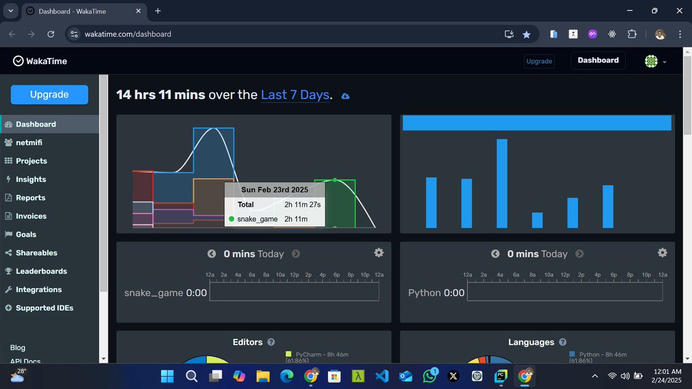Click the small Upgrade button in header

(540, 61)
